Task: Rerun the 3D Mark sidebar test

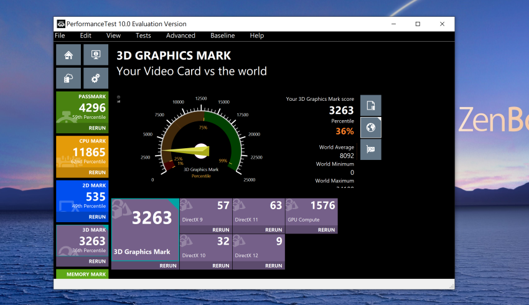Action: click(x=97, y=261)
